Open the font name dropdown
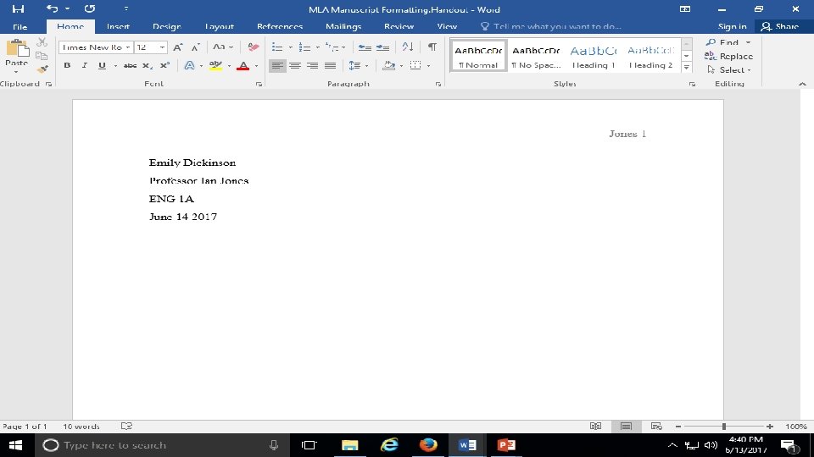This screenshot has width=814, height=457. (x=128, y=47)
